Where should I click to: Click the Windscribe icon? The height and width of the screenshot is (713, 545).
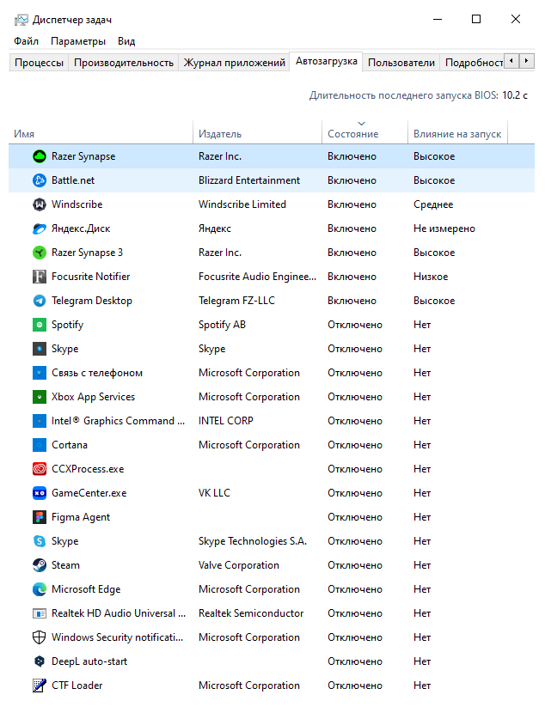coord(40,204)
